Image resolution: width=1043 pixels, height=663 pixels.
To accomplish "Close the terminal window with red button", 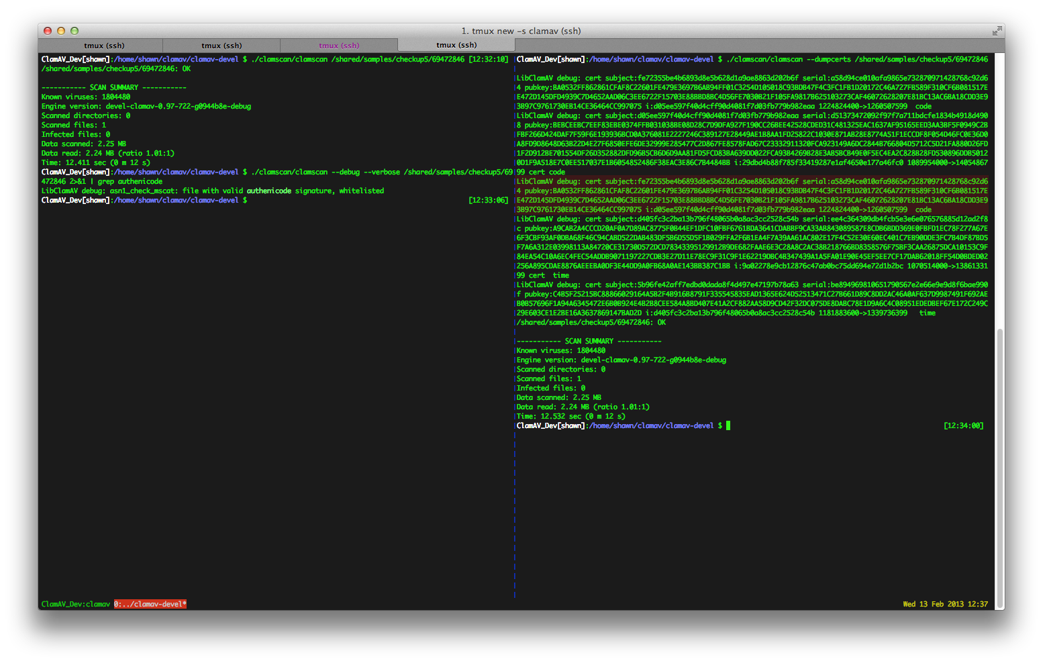I will 48,31.
